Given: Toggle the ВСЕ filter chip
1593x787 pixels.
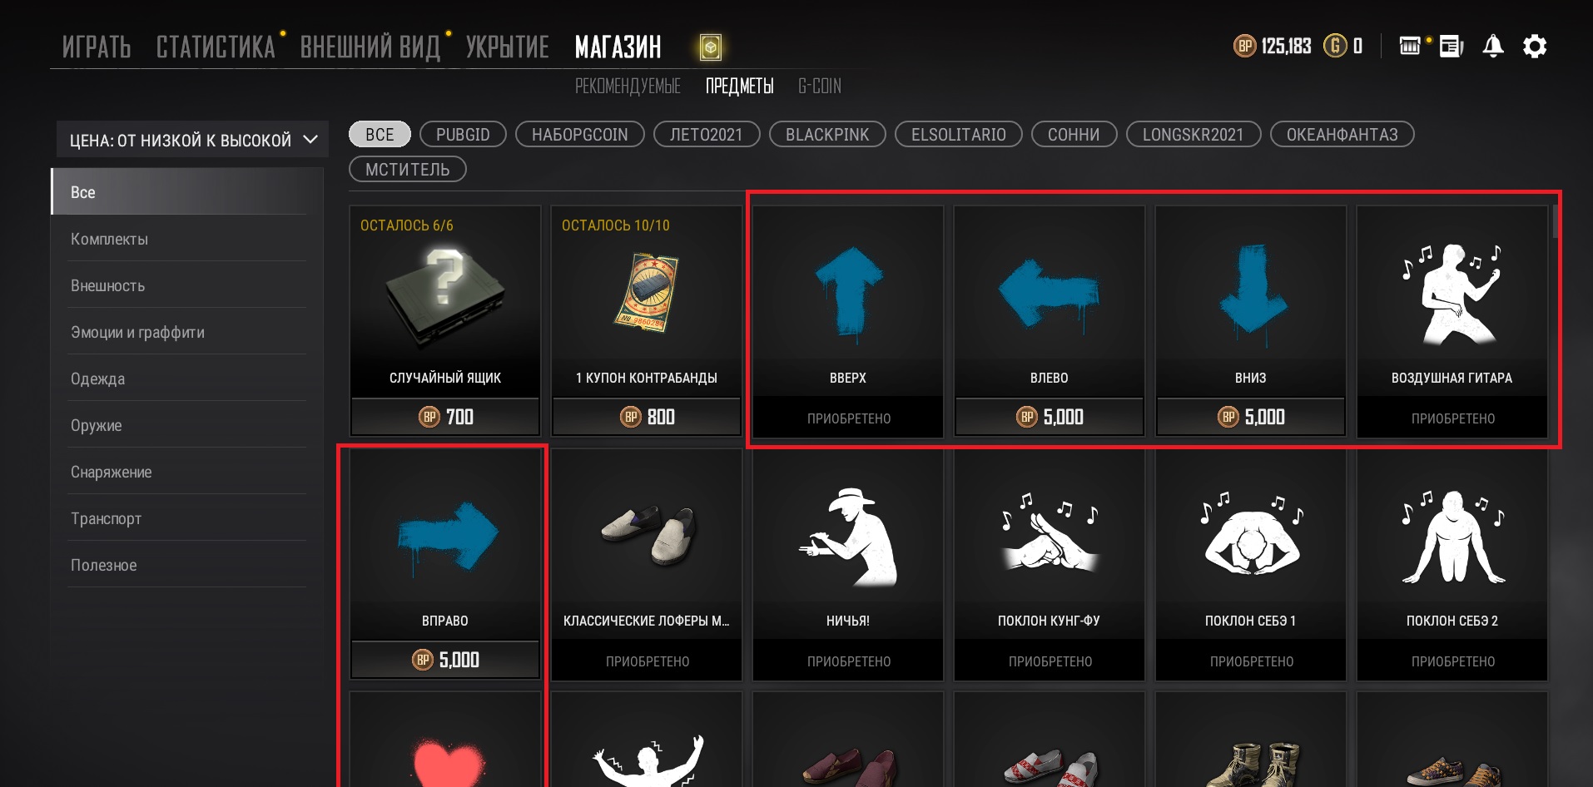Looking at the screenshot, I should click(x=380, y=134).
